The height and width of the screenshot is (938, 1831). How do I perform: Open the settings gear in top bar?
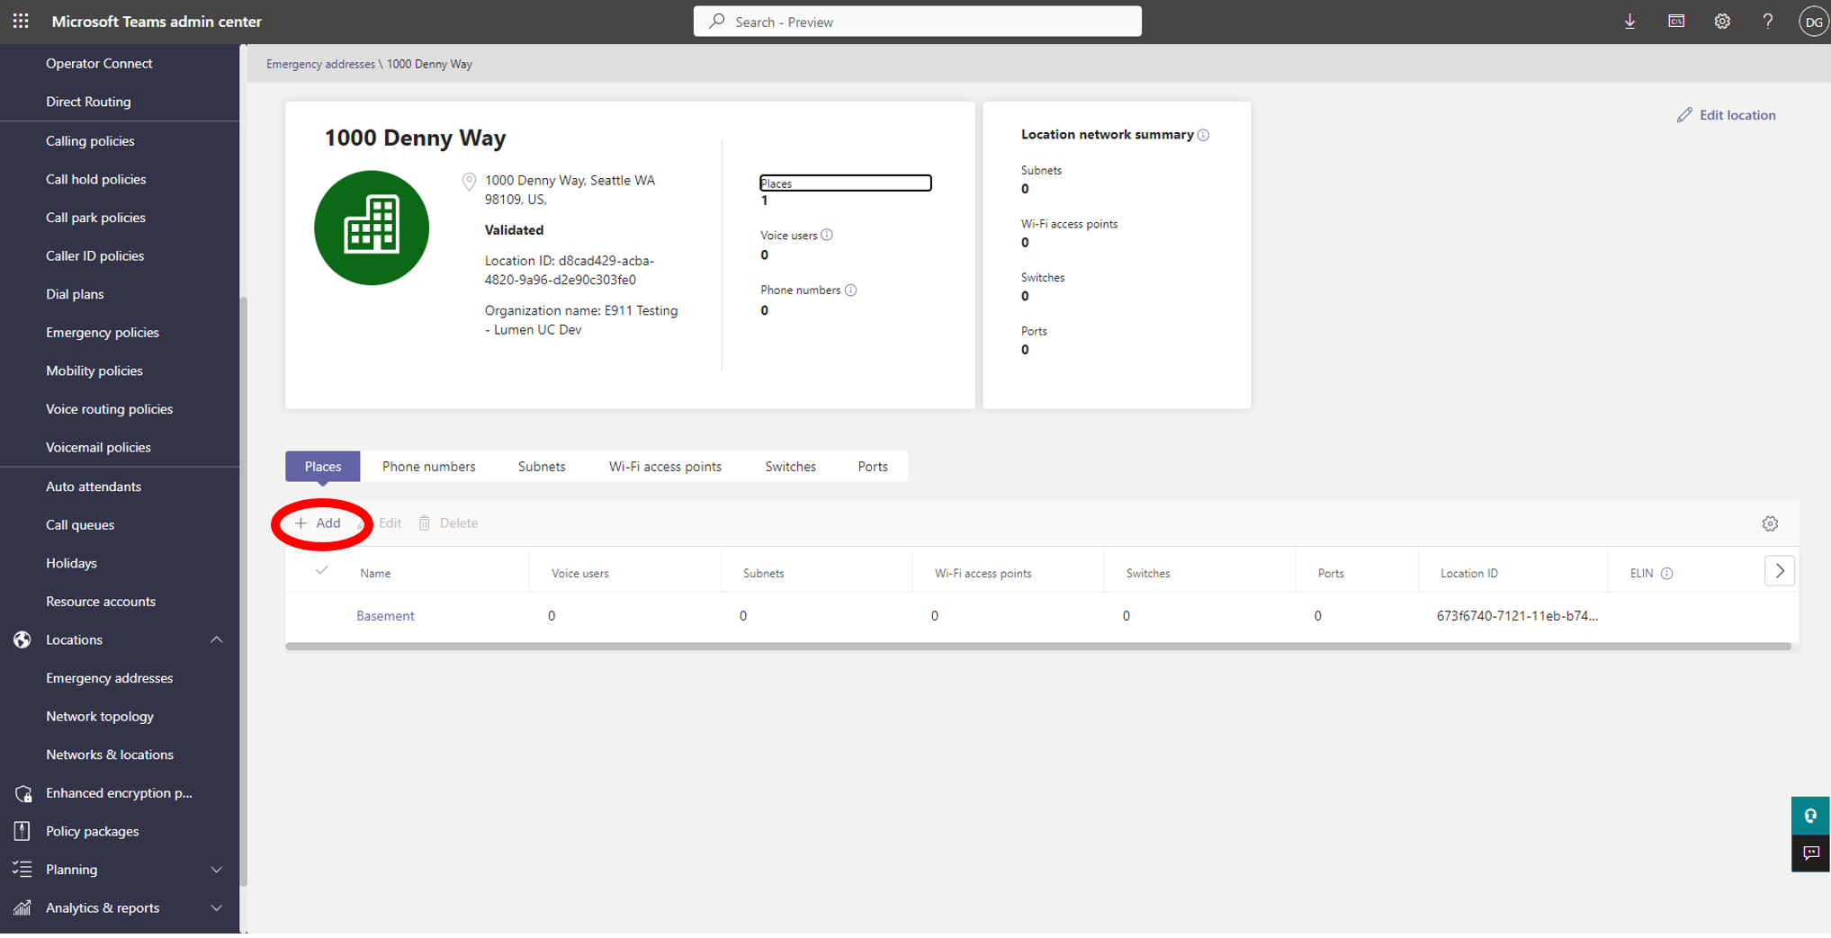click(x=1721, y=22)
